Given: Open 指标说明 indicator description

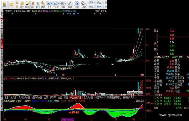Looking at the screenshot, I should click(x=140, y=101).
